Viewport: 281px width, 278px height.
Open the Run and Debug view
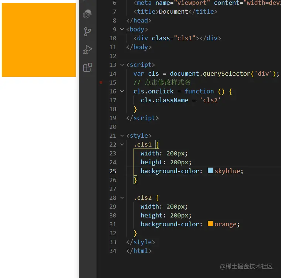tap(88, 49)
